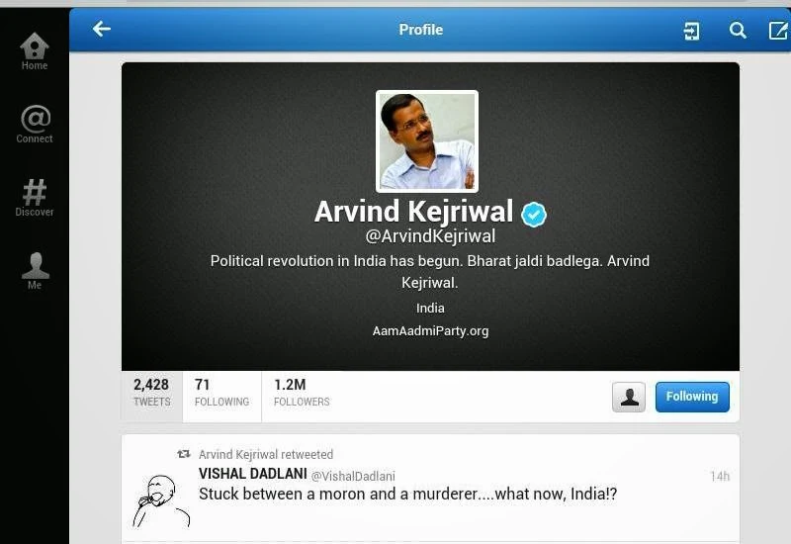Click Vishal Dadlani's avatar thumbnail
The width and height of the screenshot is (791, 544).
160,500
